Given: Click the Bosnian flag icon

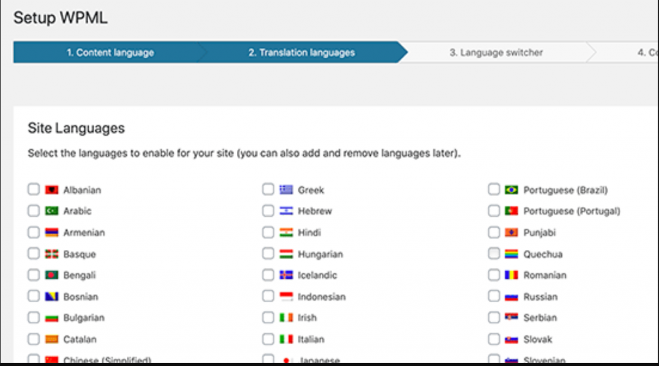Looking at the screenshot, I should point(51,297).
